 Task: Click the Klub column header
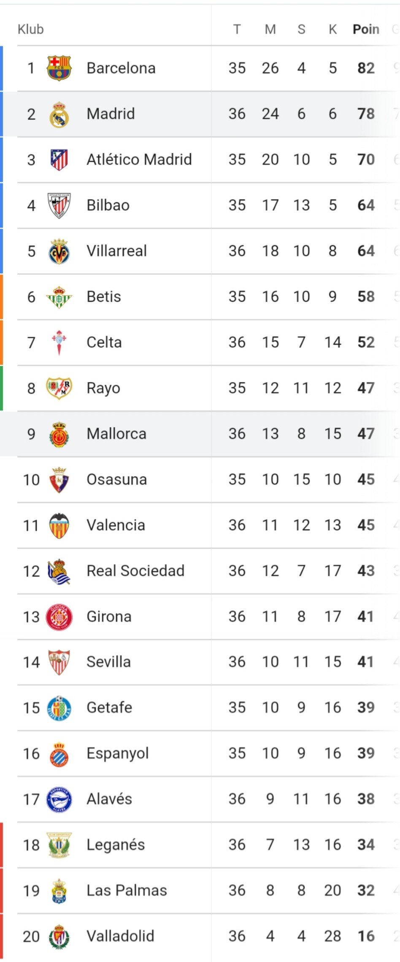31,29
